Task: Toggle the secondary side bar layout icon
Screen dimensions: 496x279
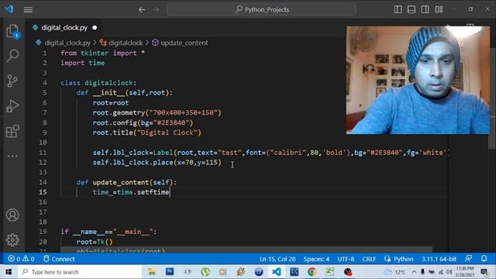Action: 425,9
